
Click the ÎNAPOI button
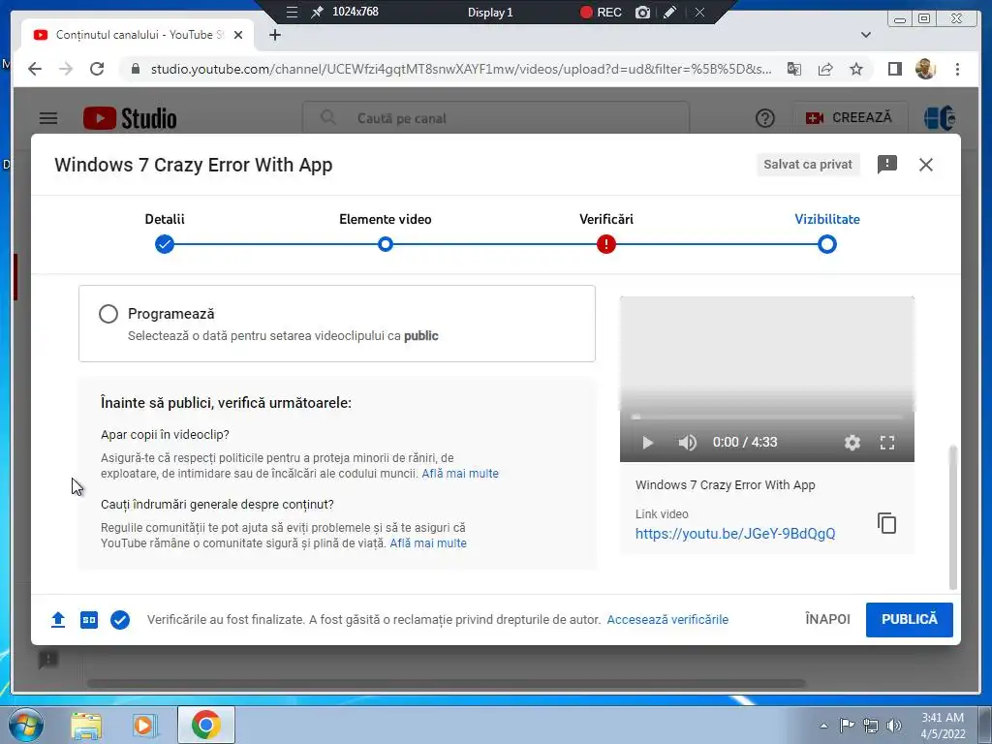pyautogui.click(x=827, y=619)
